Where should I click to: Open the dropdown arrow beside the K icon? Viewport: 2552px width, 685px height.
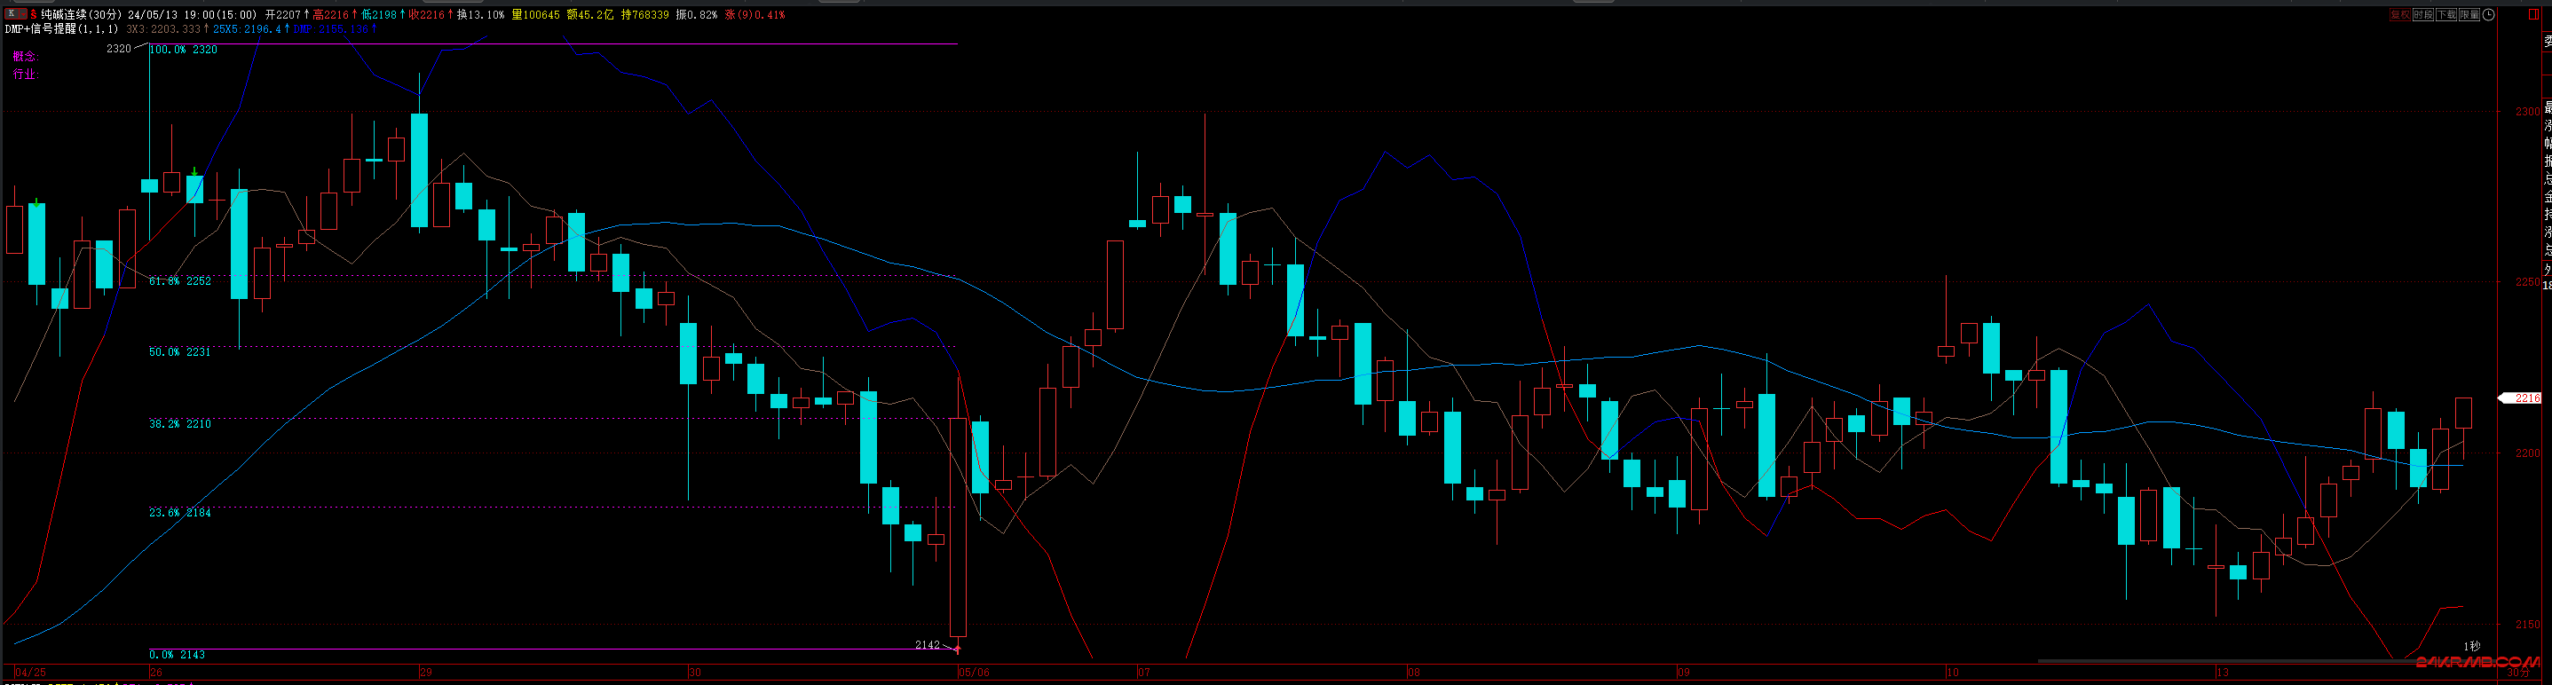pos(24,14)
